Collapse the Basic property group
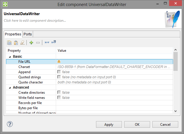184x134 pixels. click(9, 57)
